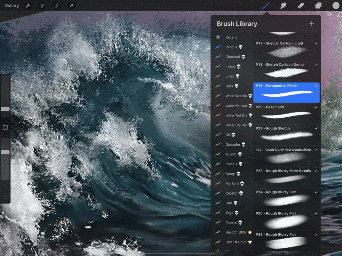Image resolution: width=342 pixels, height=256 pixels.
Task: Tap the square modify button on sidebar
Action: pyautogui.click(x=5, y=127)
